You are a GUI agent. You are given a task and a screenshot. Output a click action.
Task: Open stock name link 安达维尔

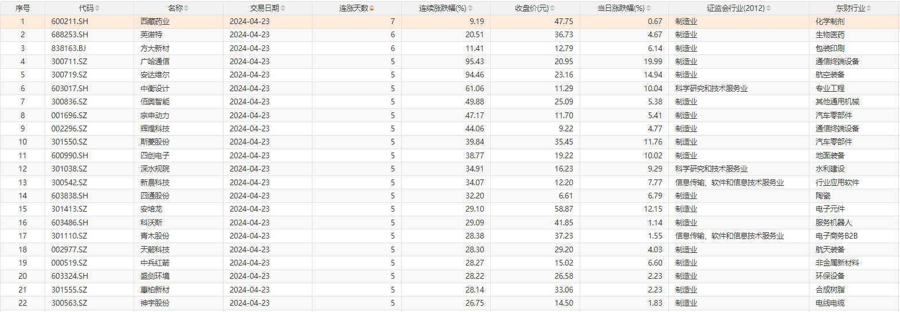155,75
